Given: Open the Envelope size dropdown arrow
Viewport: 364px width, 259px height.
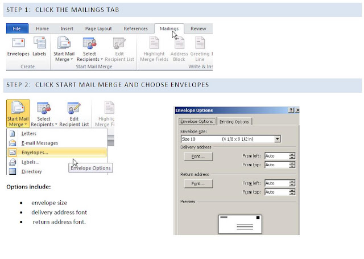Looking at the screenshot, I should (x=277, y=139).
